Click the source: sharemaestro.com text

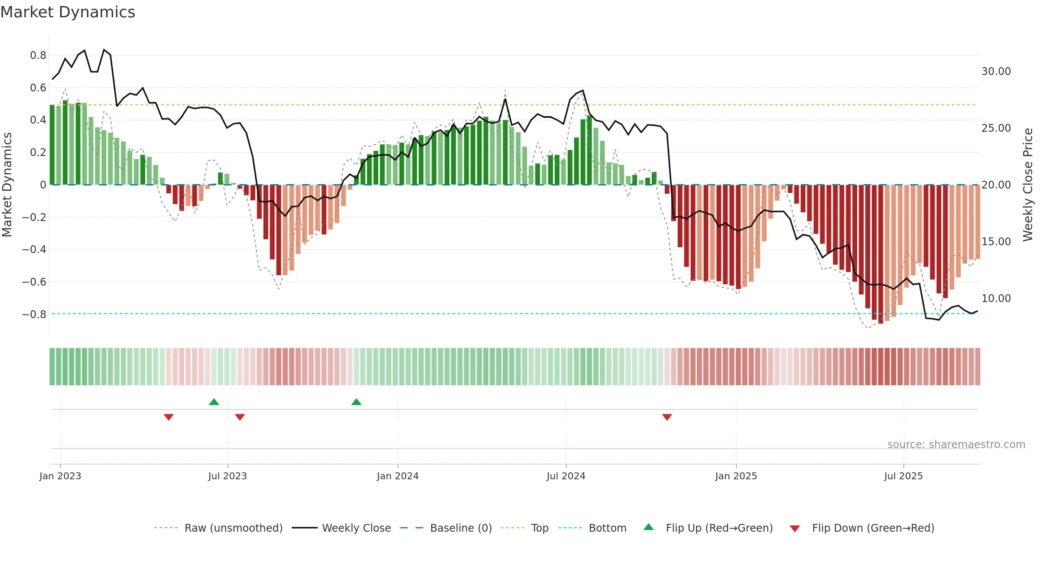pos(956,445)
